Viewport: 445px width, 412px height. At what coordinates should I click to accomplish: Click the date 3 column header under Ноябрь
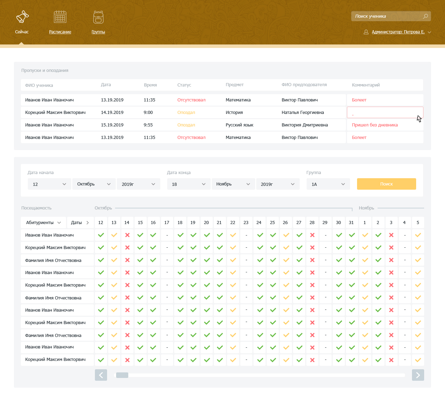pos(391,223)
